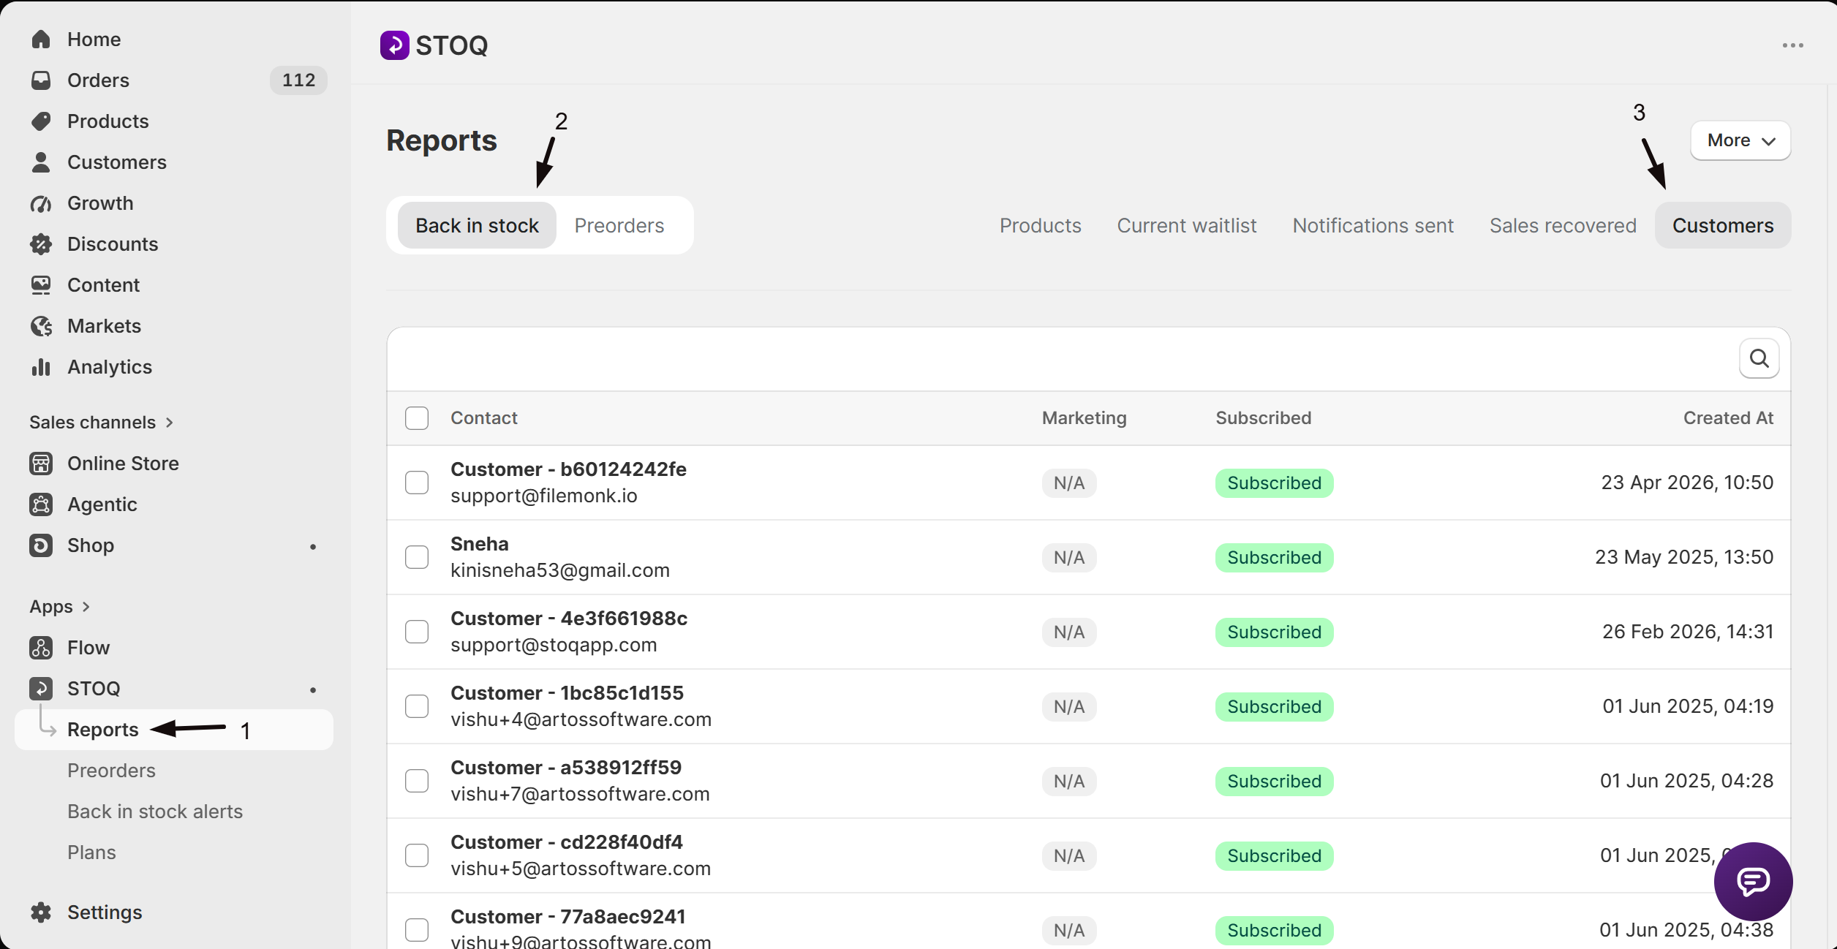The image size is (1837, 949).
Task: Open the Settings gear icon
Action: point(41,912)
